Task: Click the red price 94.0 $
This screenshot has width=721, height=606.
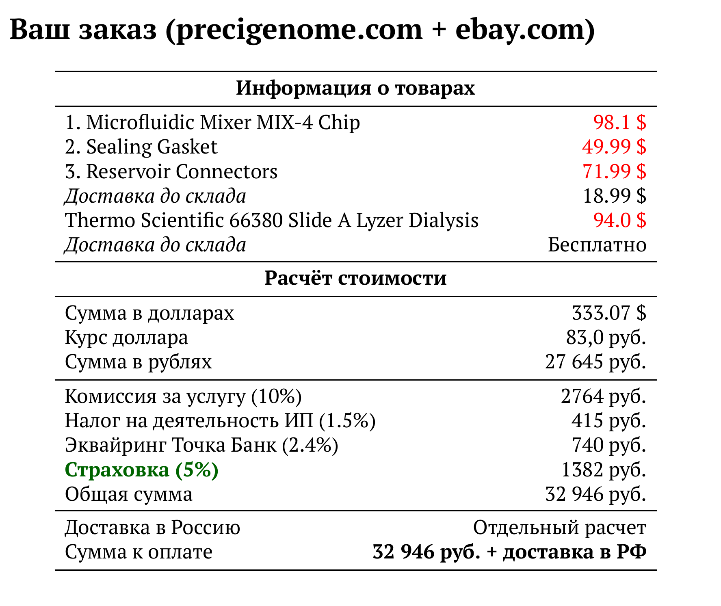Action: (x=619, y=221)
